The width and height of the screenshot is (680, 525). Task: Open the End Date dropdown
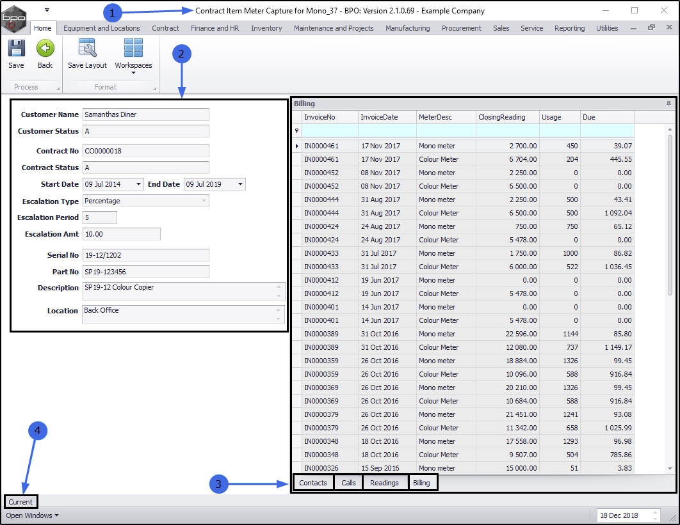point(240,184)
